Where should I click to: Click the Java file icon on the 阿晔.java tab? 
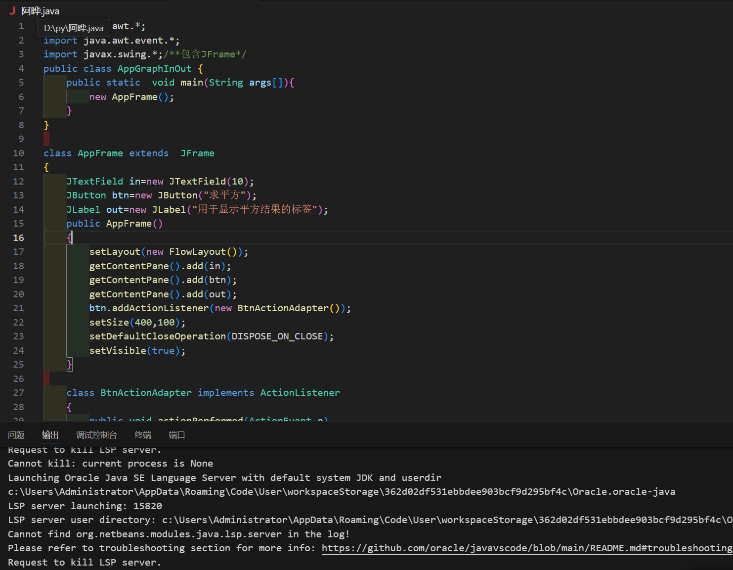point(12,11)
